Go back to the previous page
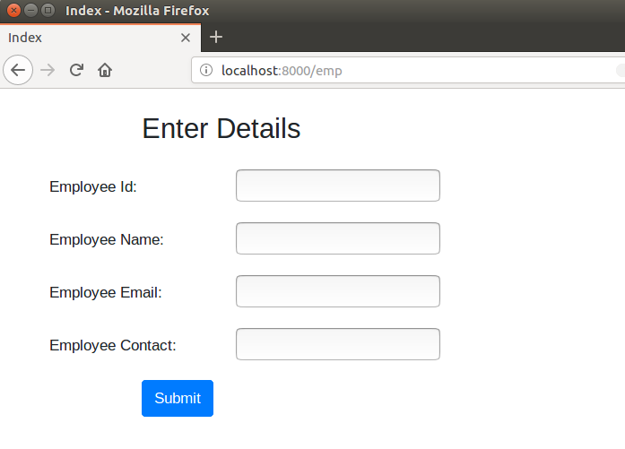Screen dimensions: 625x449 [x=18, y=70]
